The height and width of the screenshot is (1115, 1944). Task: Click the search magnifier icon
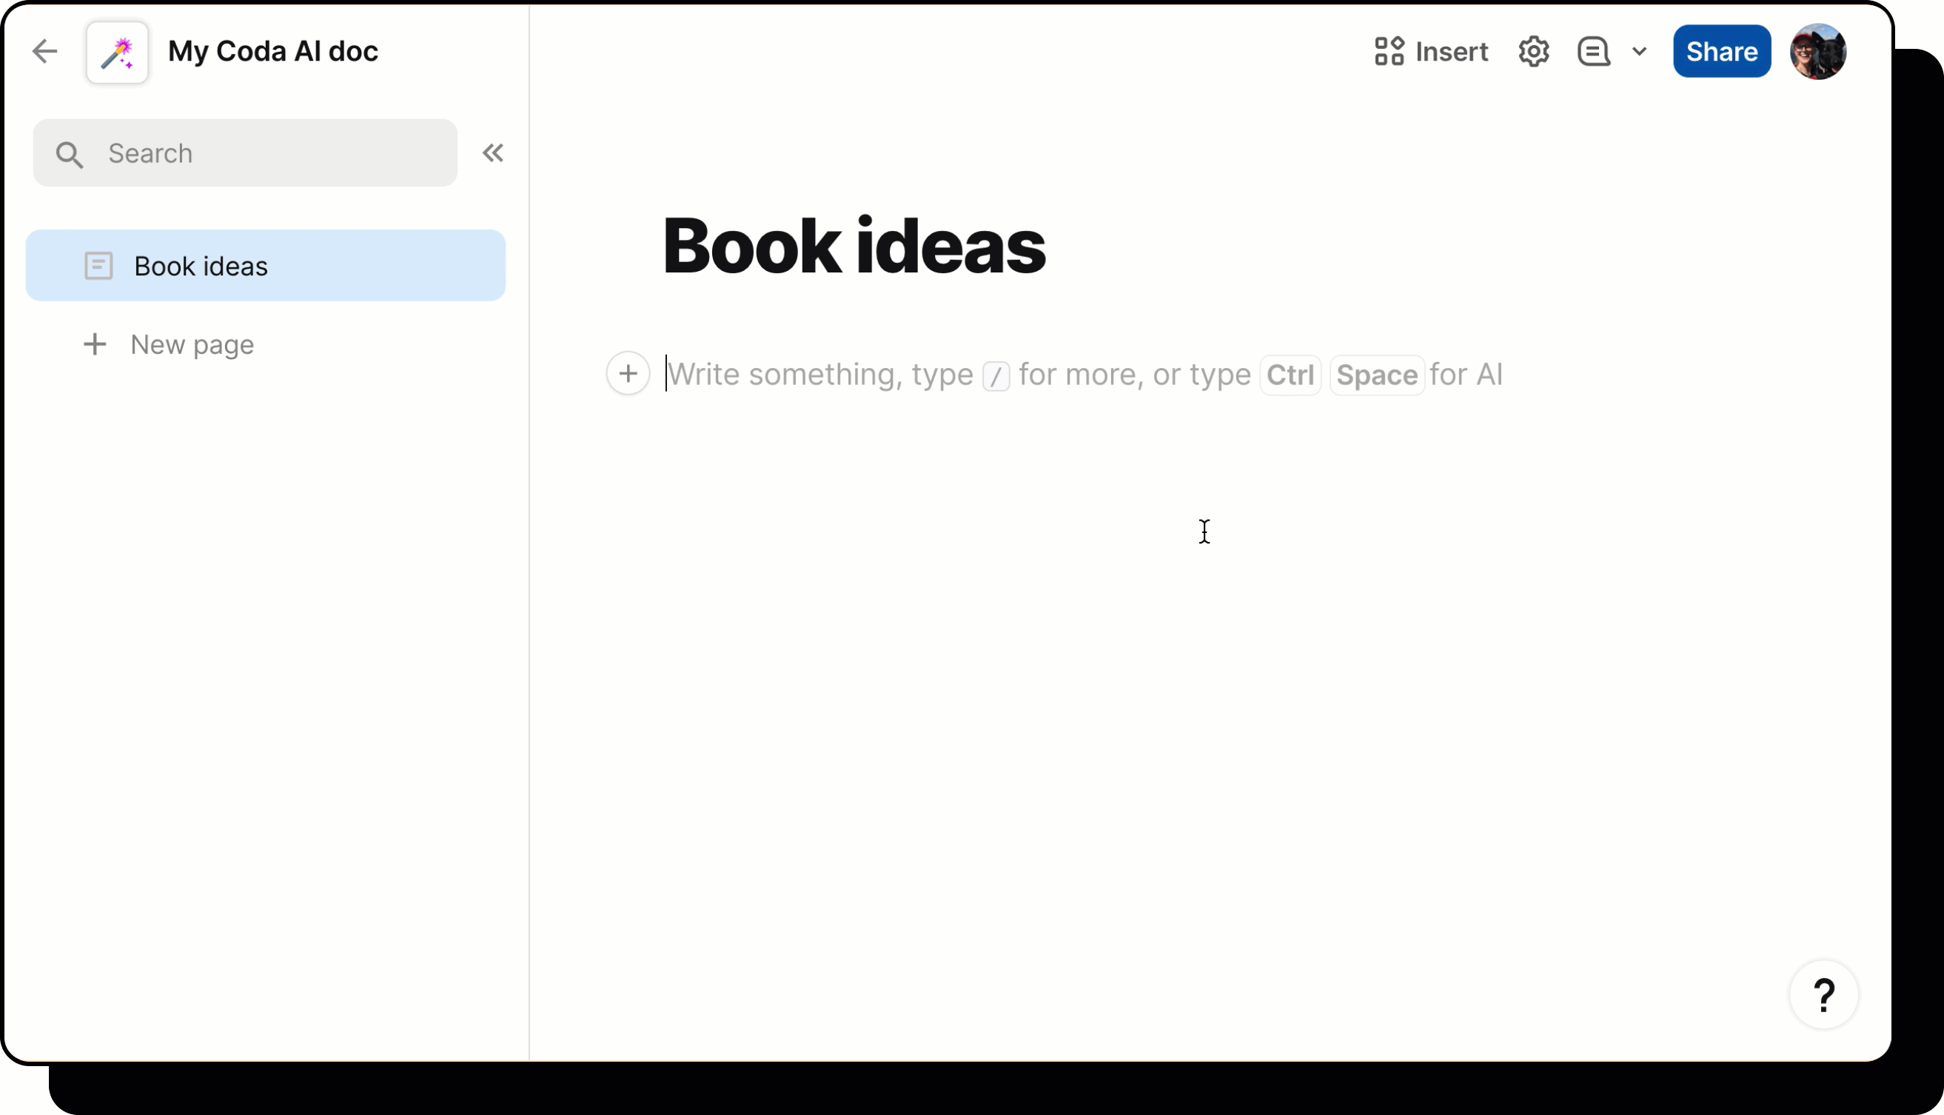pos(70,153)
